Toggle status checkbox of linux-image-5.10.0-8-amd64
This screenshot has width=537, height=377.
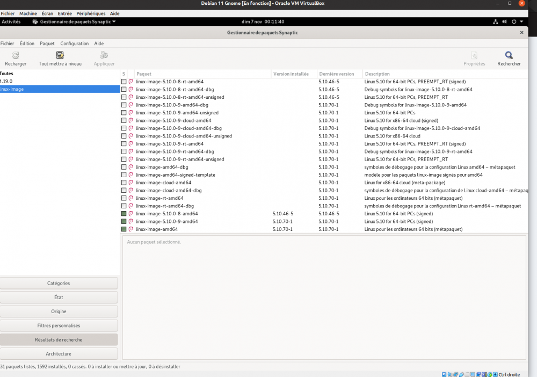point(124,214)
